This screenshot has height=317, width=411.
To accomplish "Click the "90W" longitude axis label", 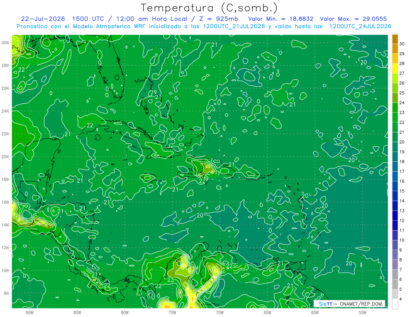I will click(29, 313).
